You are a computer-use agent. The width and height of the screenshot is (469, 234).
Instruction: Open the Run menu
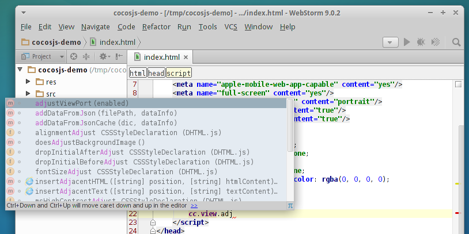point(184,27)
